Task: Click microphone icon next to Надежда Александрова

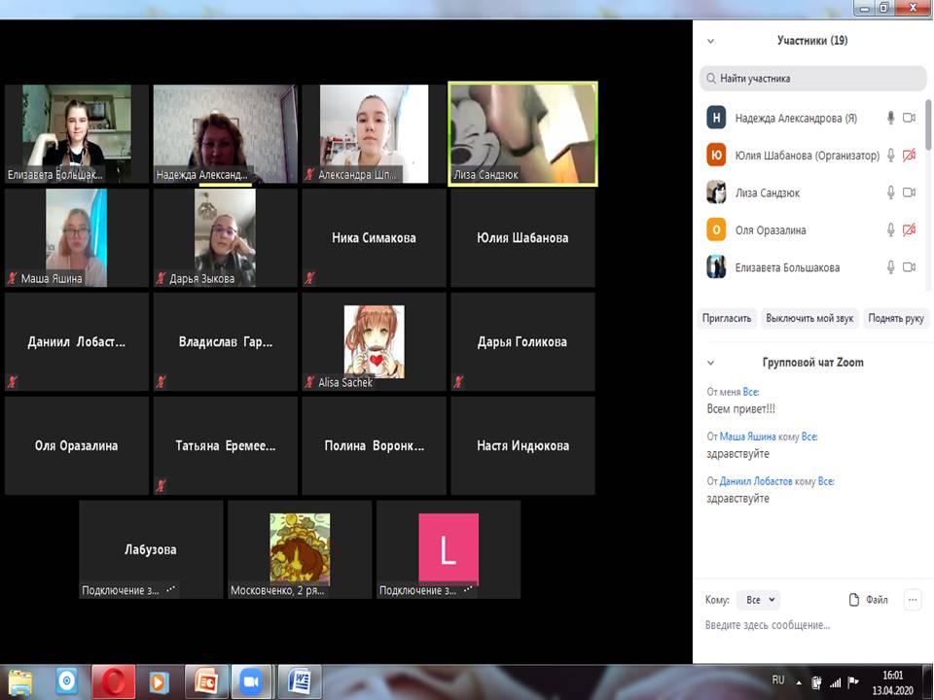Action: click(889, 118)
